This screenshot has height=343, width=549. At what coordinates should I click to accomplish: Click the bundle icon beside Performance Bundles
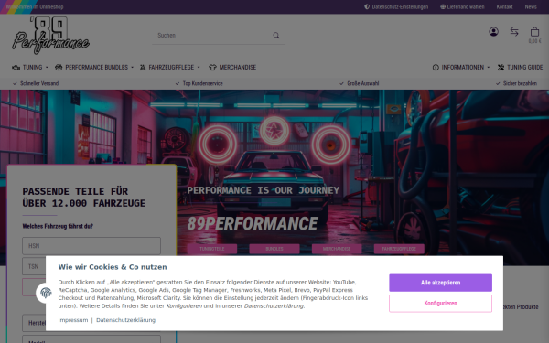[x=59, y=67]
